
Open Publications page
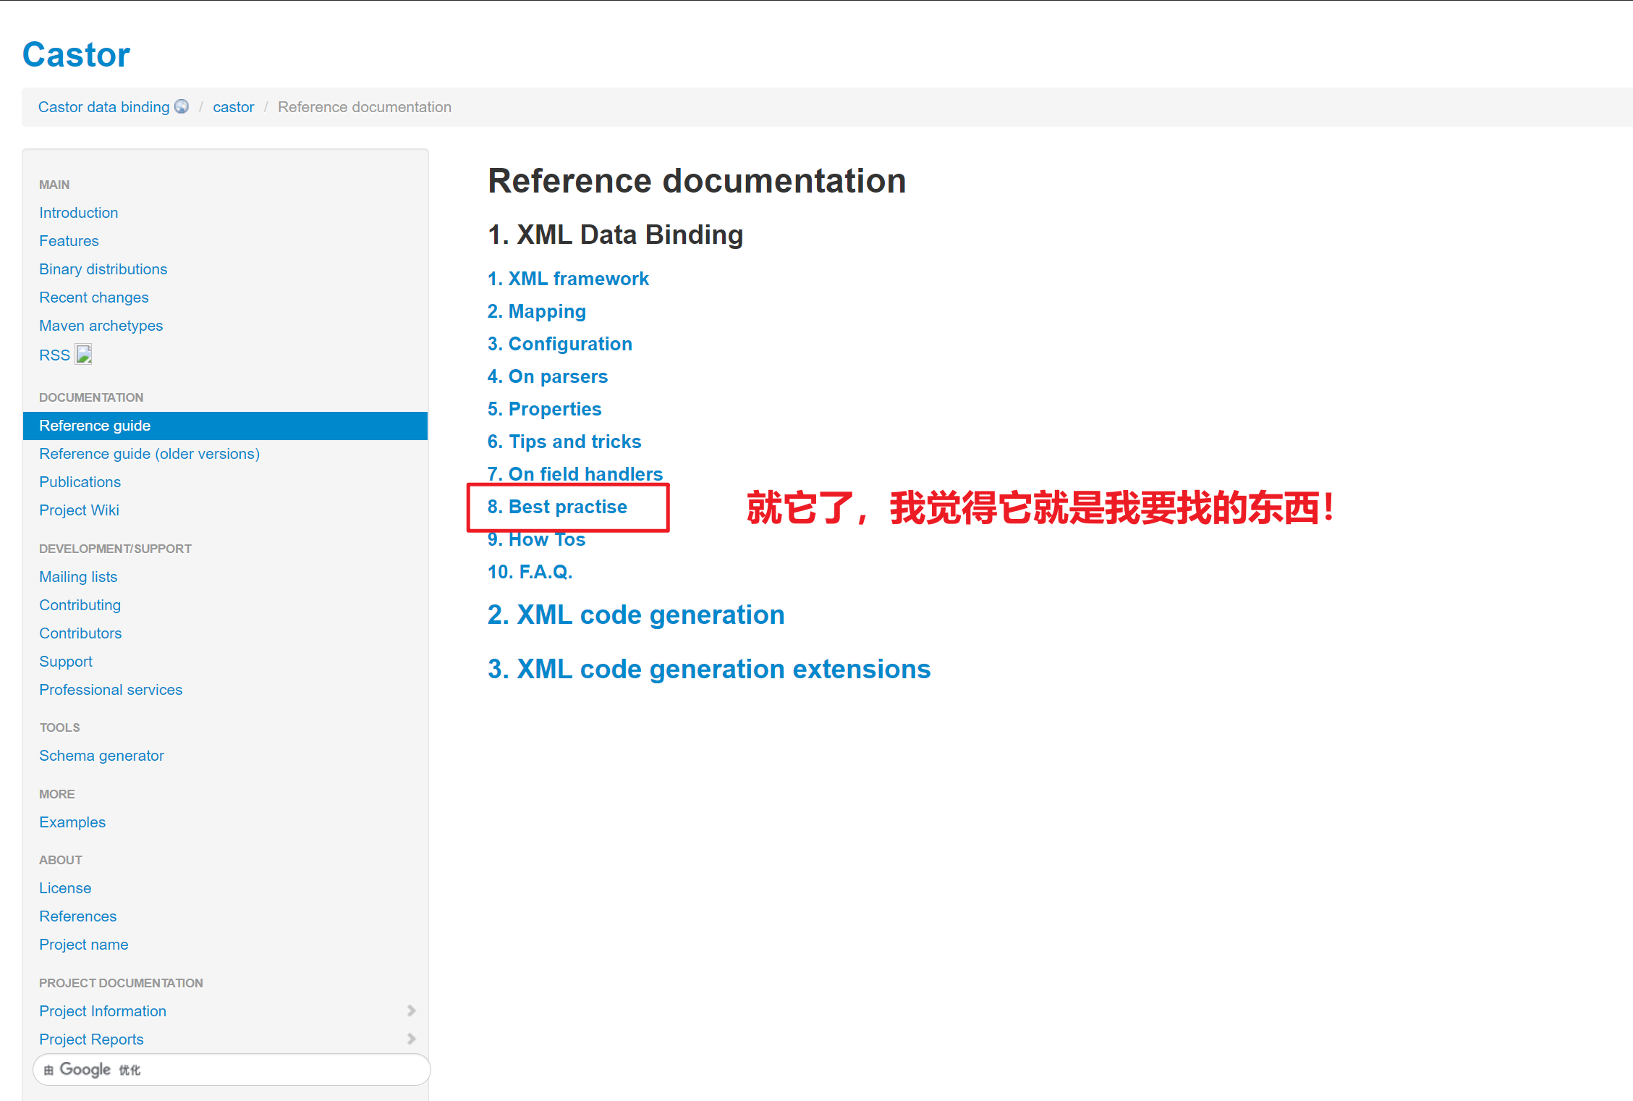point(80,482)
